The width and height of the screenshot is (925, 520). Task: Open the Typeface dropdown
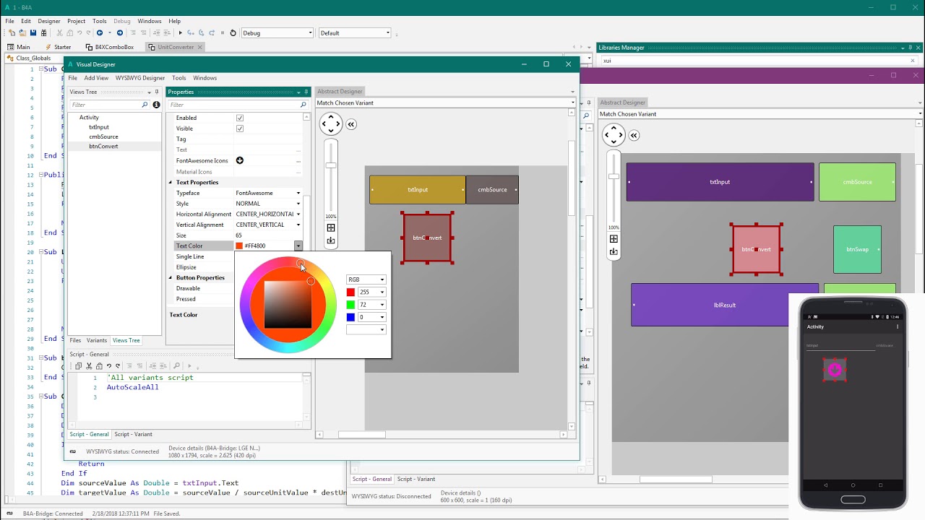coord(298,194)
